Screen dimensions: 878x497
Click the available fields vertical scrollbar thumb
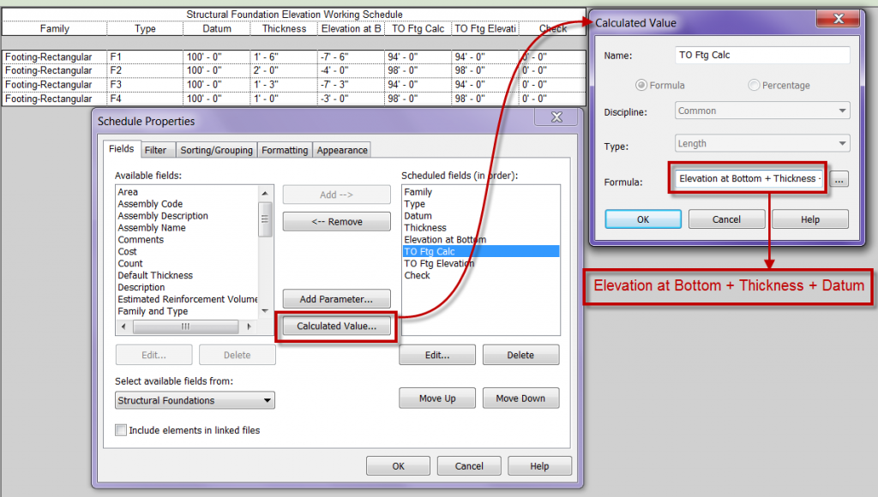tap(265, 219)
